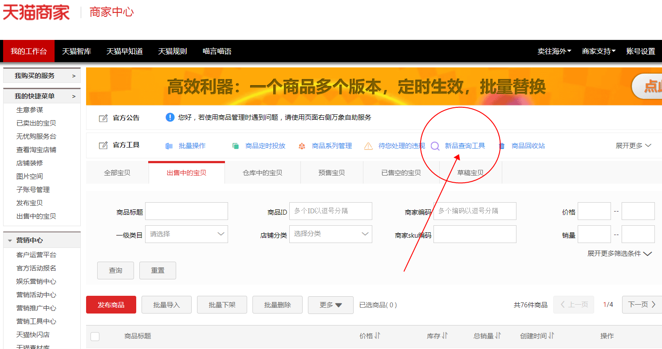The height and width of the screenshot is (349, 662).
Task: Select the 商品定时投放 scheduled publishing tool
Action: tap(266, 145)
